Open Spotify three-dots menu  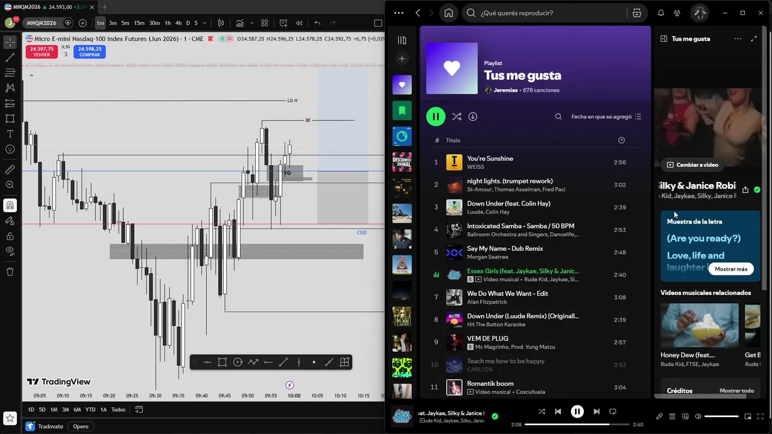(399, 13)
